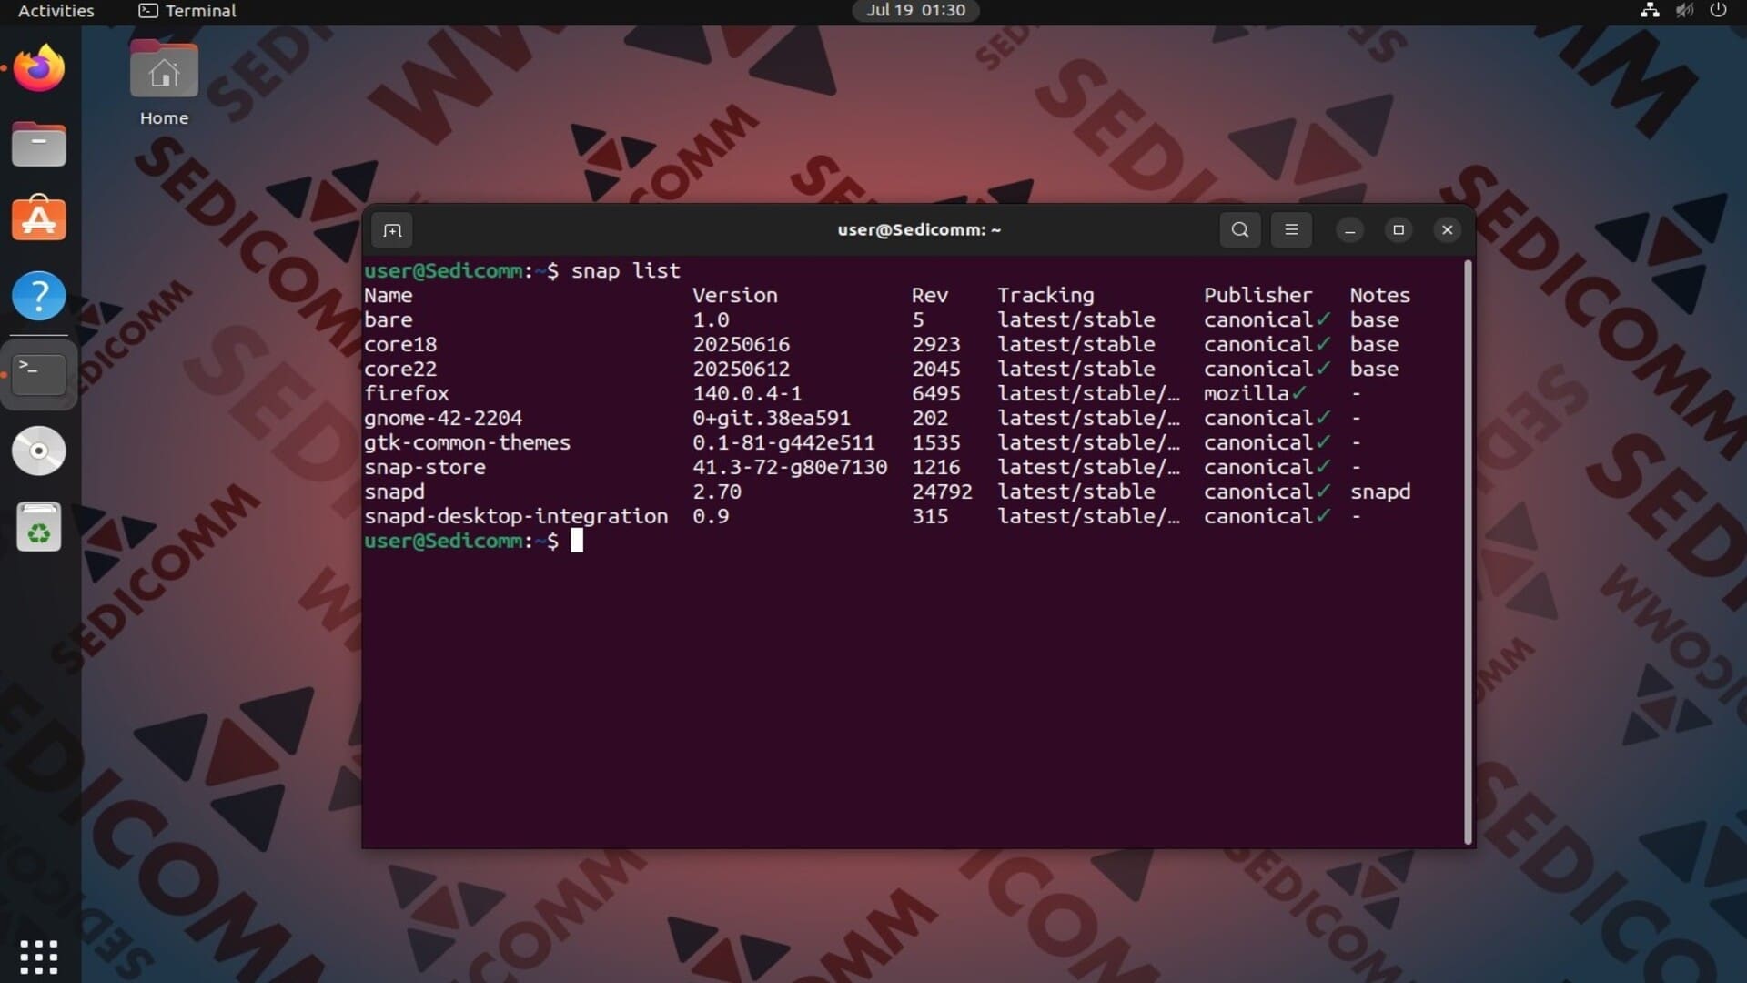
Task: Open a new tab in the terminal
Action: click(x=392, y=230)
